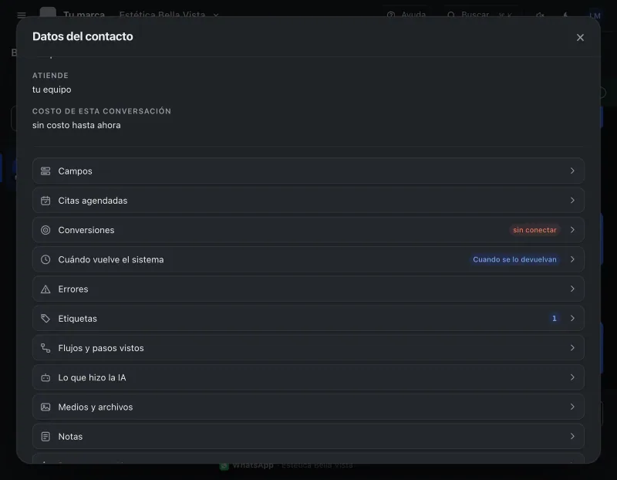Open the Medios y archivos row chevron
Viewport: 617px width, 480px height.
(x=572, y=407)
